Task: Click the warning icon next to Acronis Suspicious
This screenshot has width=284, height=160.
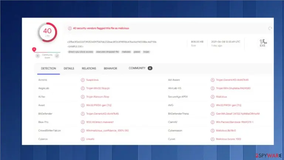Action: (x=83, y=80)
